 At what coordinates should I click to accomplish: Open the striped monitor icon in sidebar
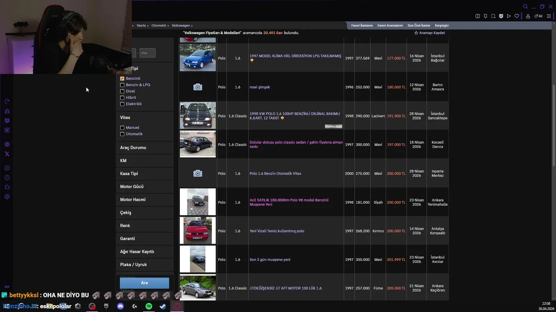[x=7, y=120]
